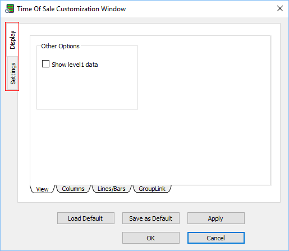
Task: Dismiss the dialog with Cancel
Action: [x=216, y=238]
